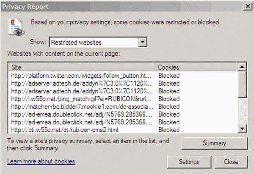Screen dimensions: 254x174
Task: Open the Learn more about cookies link
Action: pos(41,161)
